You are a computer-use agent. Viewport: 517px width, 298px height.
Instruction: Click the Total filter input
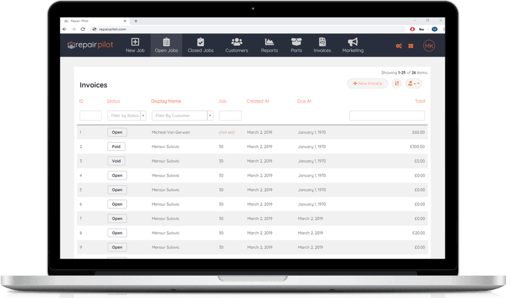click(387, 115)
